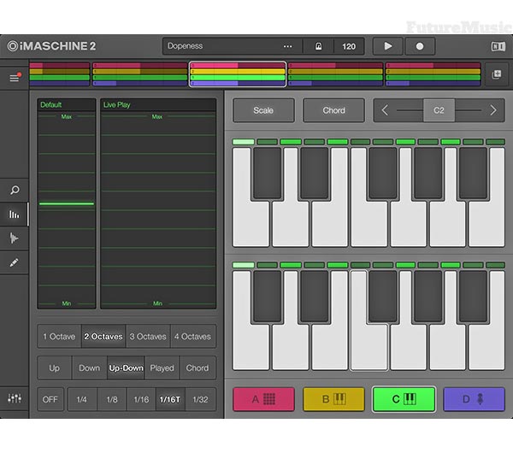Screen dimensions: 513x453
Task: Add a new scene with the plus icon
Action: pos(496,74)
